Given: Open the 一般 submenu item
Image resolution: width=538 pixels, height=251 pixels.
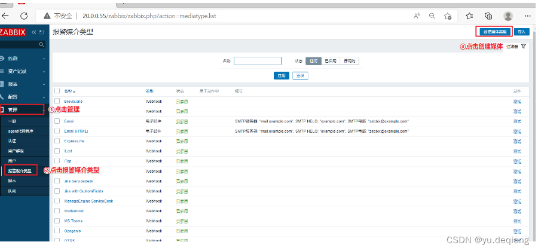Looking at the screenshot, I should coord(13,121).
